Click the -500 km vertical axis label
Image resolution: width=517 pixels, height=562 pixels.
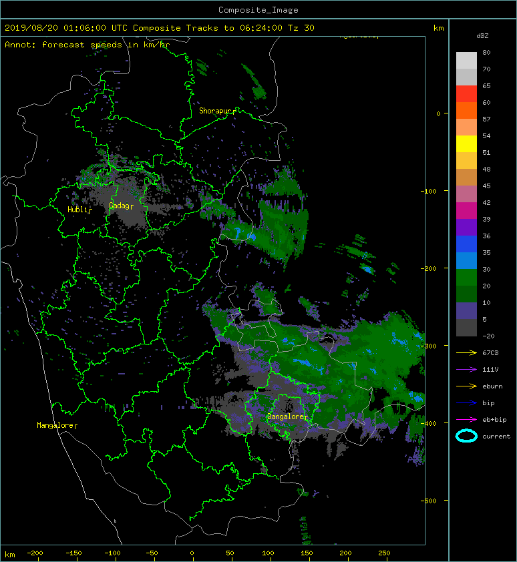pos(429,501)
